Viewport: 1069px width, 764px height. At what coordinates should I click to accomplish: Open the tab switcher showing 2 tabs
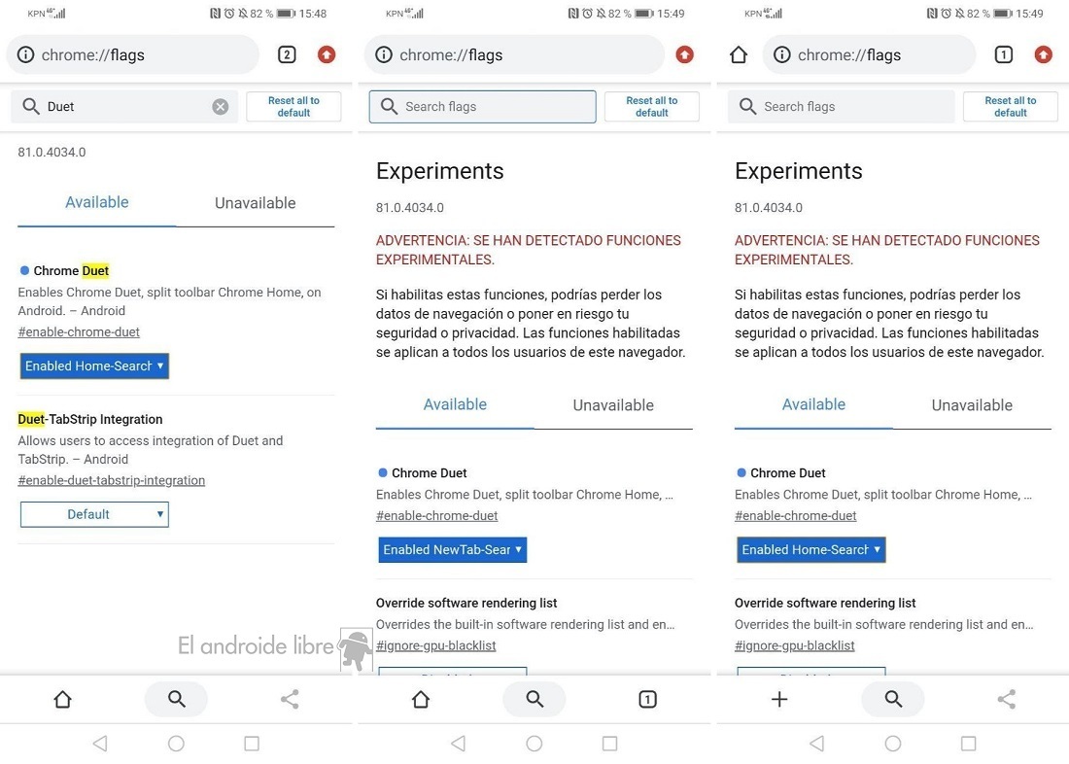click(x=287, y=54)
